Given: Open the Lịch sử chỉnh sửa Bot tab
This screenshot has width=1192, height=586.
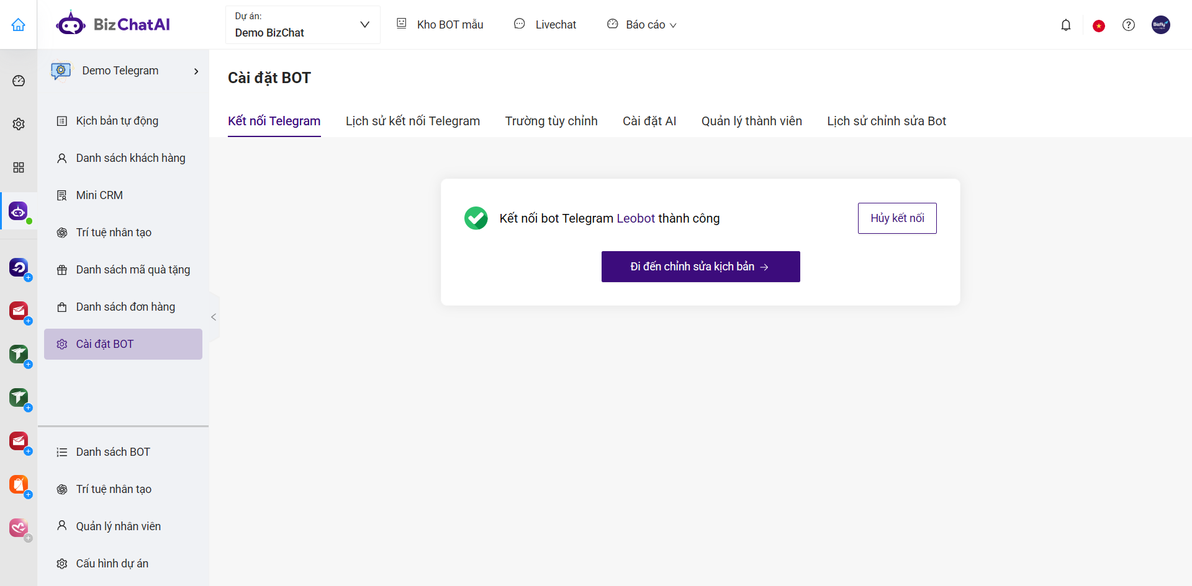Looking at the screenshot, I should [887, 121].
